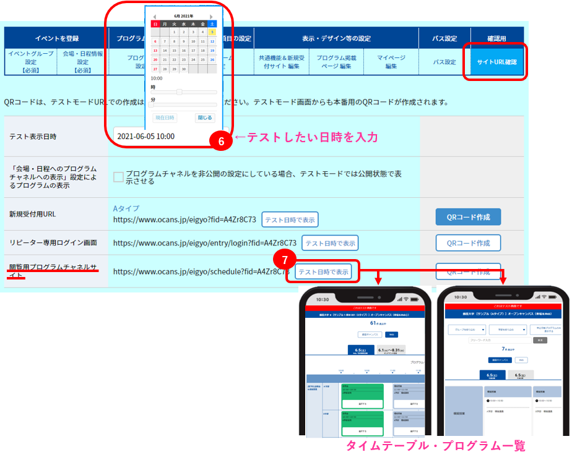Open 会場・日程情報設定【必須】 item
Viewport: 572px width, 452px height.
[x=83, y=62]
